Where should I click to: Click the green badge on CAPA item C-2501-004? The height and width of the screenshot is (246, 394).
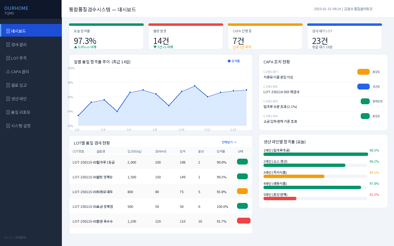[365, 116]
